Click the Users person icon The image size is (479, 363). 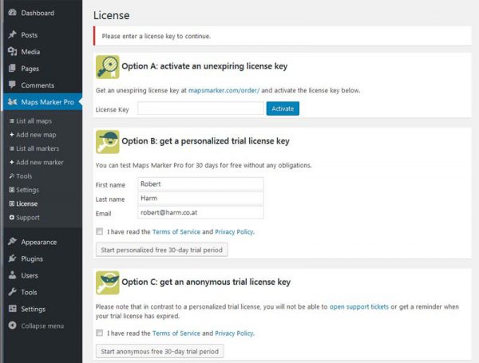tap(12, 275)
